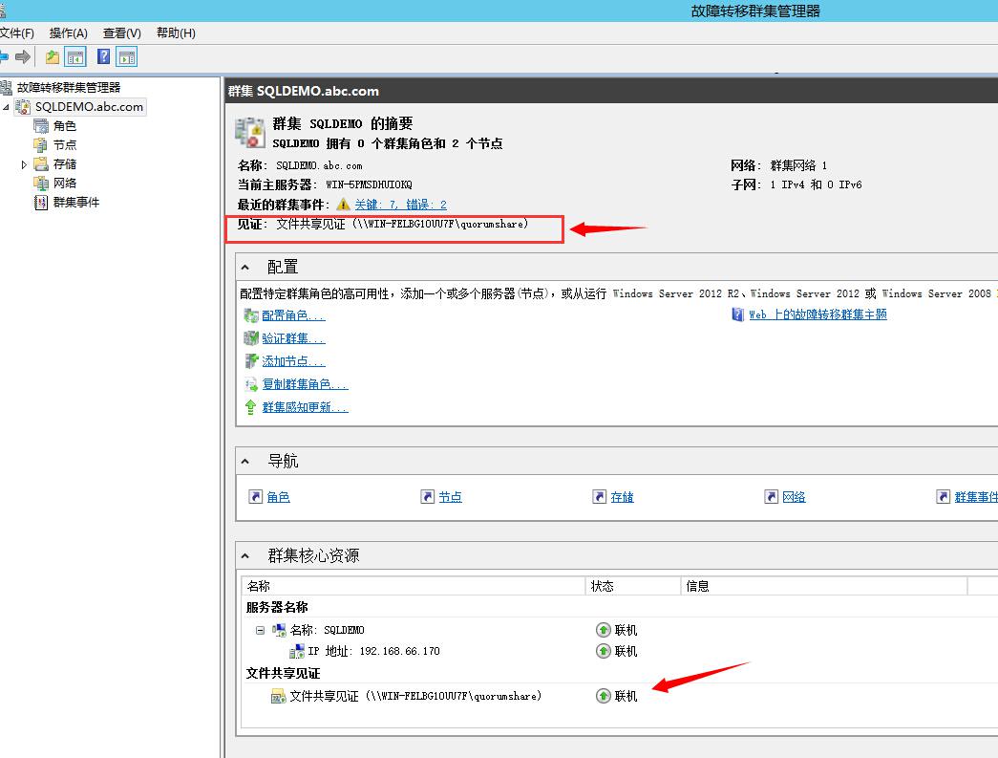Sort core resources by 名称 column header

[414, 586]
